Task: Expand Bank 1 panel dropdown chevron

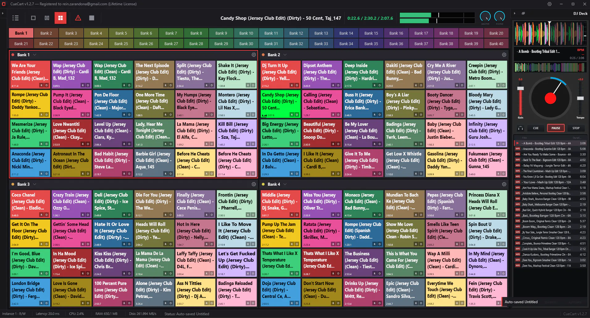Action: coord(35,55)
